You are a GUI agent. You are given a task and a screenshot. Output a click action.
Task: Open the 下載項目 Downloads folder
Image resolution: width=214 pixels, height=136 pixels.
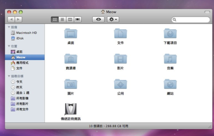point(170,34)
